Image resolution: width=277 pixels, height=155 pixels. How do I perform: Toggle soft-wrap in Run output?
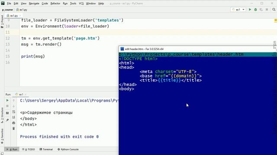pyautogui.click(x=13, y=112)
